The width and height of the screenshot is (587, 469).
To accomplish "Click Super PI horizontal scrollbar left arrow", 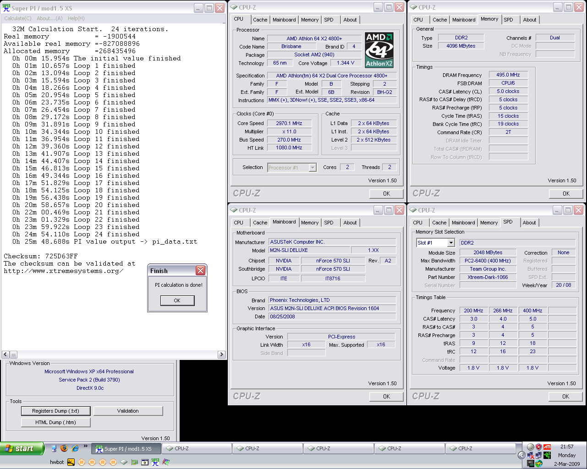I will pyautogui.click(x=5, y=354).
